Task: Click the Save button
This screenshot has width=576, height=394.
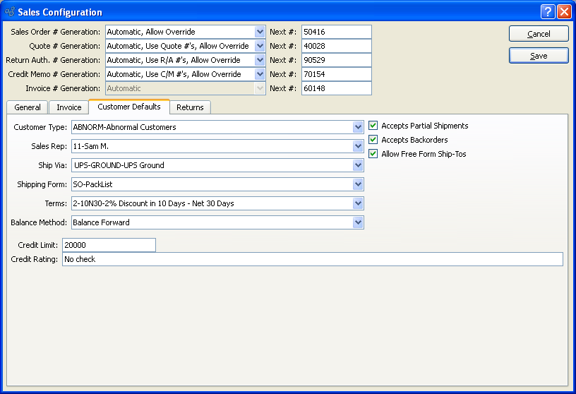Action: (x=539, y=56)
